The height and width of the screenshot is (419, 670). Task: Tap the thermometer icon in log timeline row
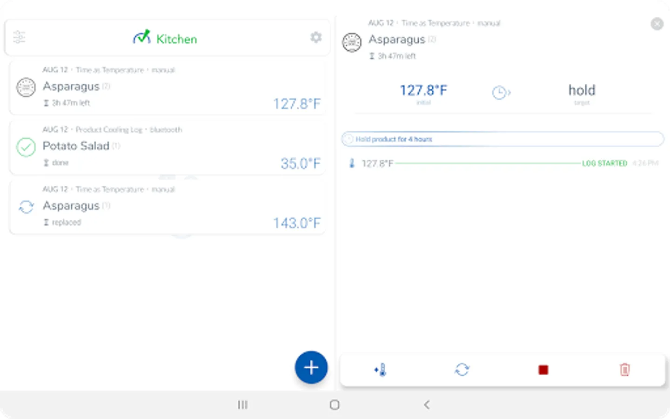pyautogui.click(x=352, y=163)
